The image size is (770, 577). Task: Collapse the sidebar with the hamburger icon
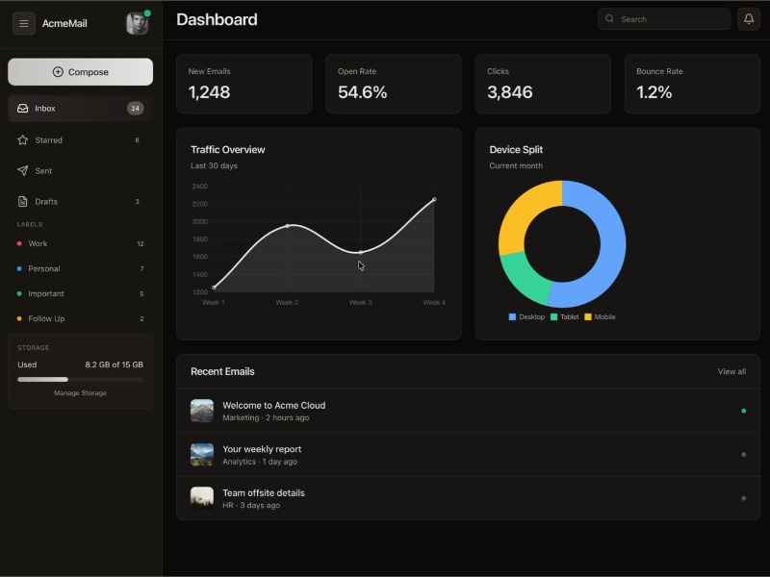[23, 23]
